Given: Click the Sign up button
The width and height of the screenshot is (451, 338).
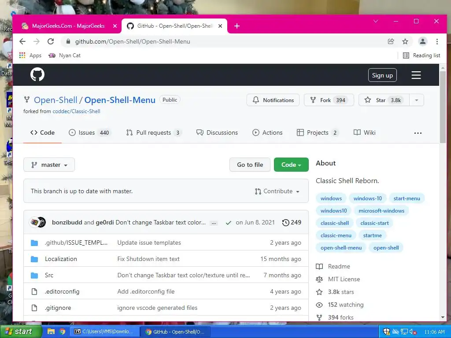Looking at the screenshot, I should (382, 75).
